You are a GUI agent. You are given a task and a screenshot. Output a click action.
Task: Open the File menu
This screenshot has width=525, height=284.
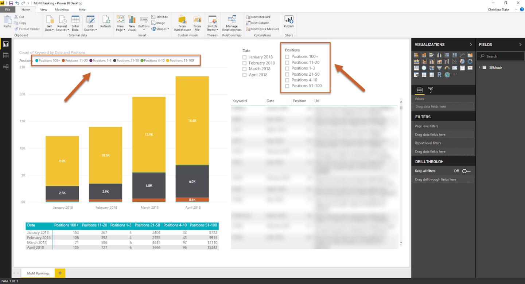(7, 9)
